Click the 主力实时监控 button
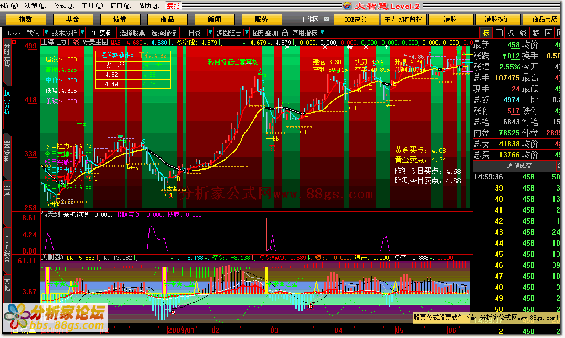565x338 pixels. (403, 19)
